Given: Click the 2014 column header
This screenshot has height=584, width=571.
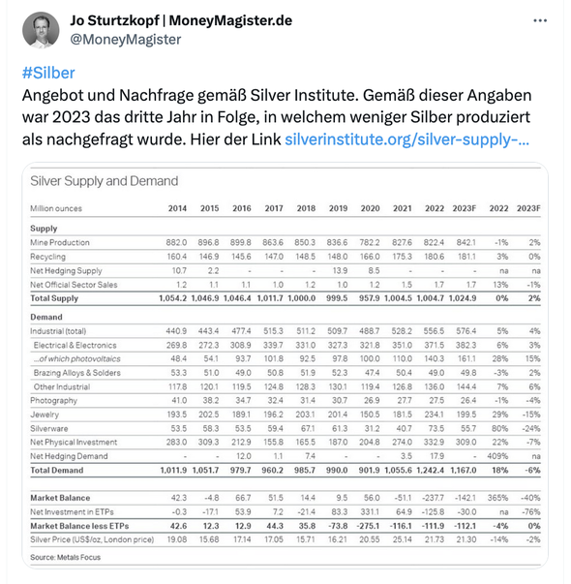Looking at the screenshot, I should click(x=177, y=208).
